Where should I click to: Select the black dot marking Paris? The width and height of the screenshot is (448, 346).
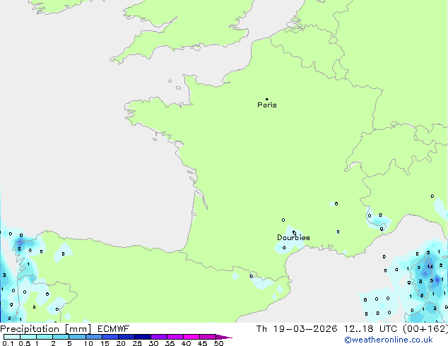267,99
